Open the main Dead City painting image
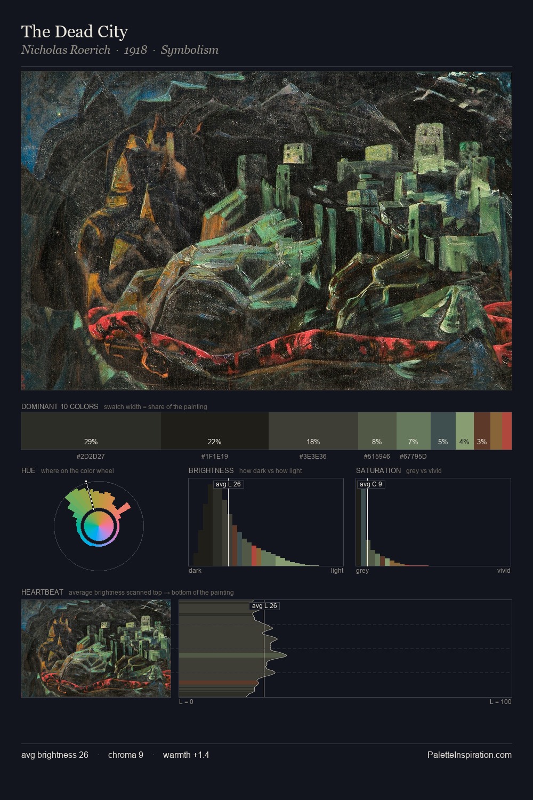533x800 pixels. point(266,230)
